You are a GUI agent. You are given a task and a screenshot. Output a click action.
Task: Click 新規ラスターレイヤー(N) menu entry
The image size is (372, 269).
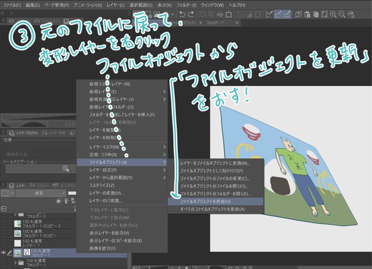pyautogui.click(x=122, y=84)
